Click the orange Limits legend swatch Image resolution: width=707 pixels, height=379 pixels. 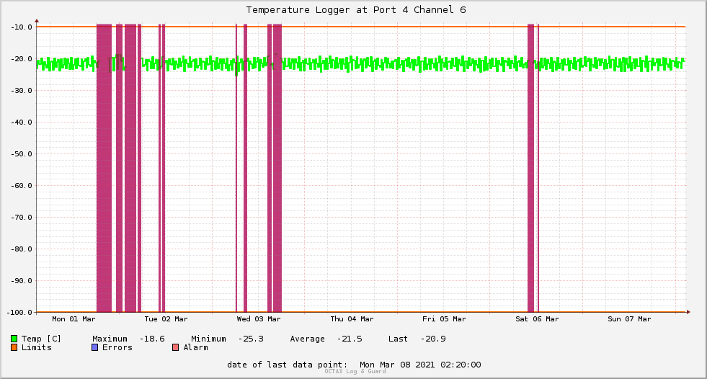14,347
